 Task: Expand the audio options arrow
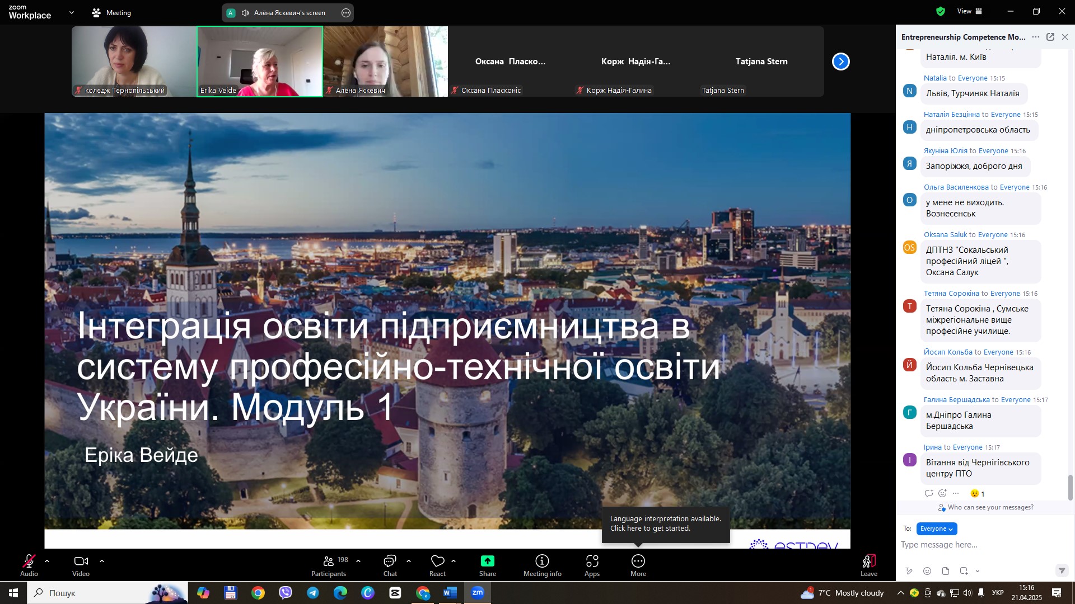click(47, 561)
